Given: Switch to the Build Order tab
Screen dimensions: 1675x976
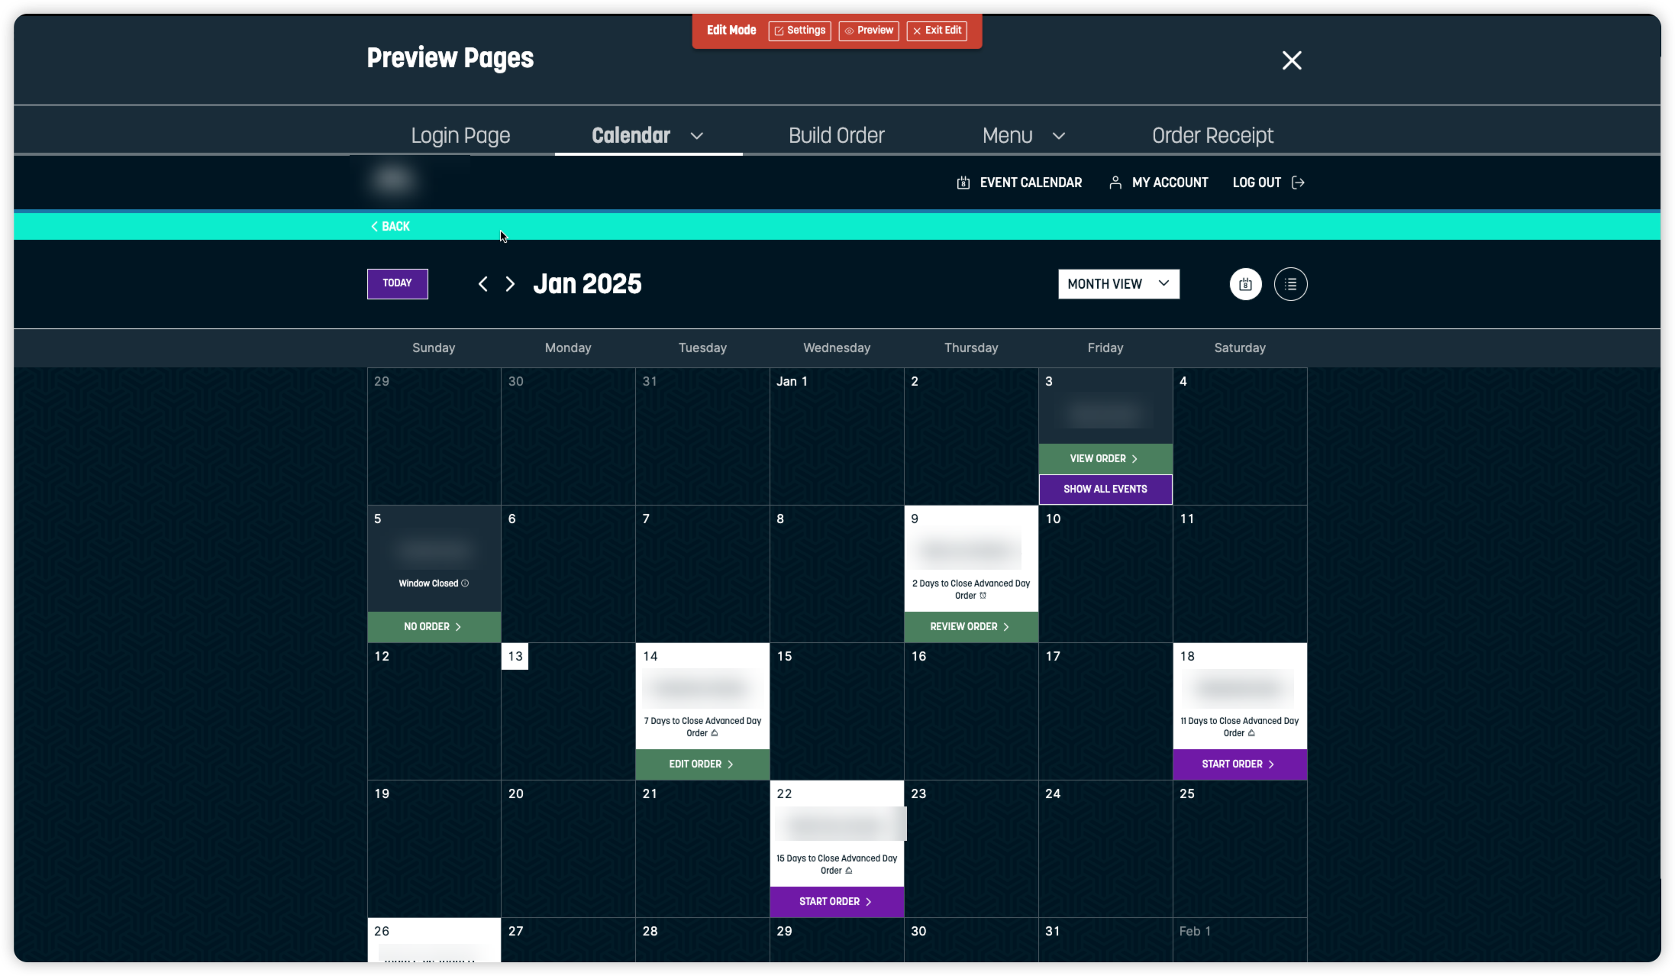Looking at the screenshot, I should tap(836, 136).
